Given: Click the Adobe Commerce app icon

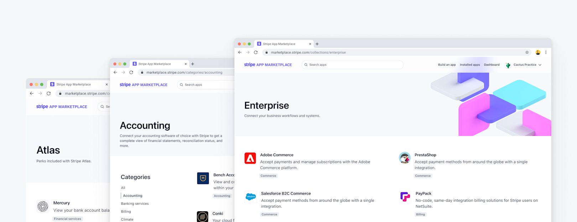Looking at the screenshot, I should click(x=250, y=158).
